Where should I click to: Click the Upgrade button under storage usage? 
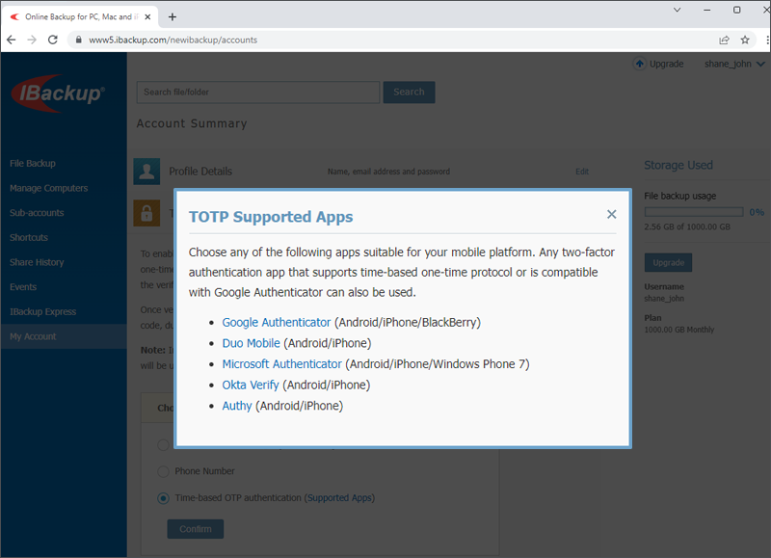[668, 262]
